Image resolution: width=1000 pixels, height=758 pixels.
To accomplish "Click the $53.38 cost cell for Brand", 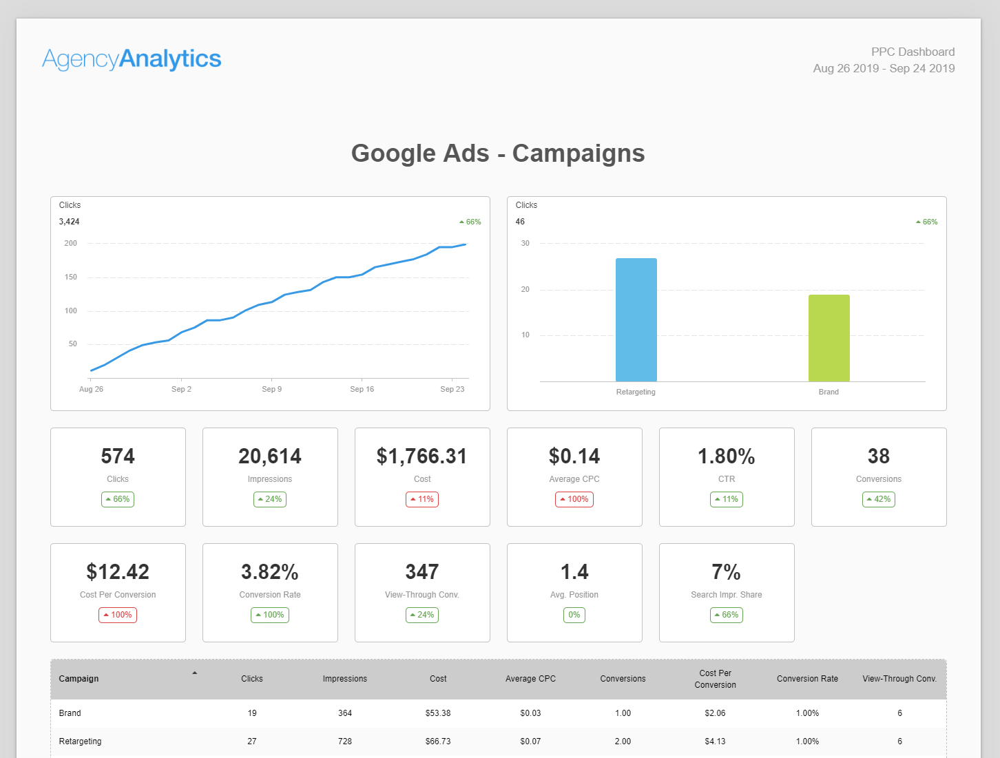I will coord(438,713).
